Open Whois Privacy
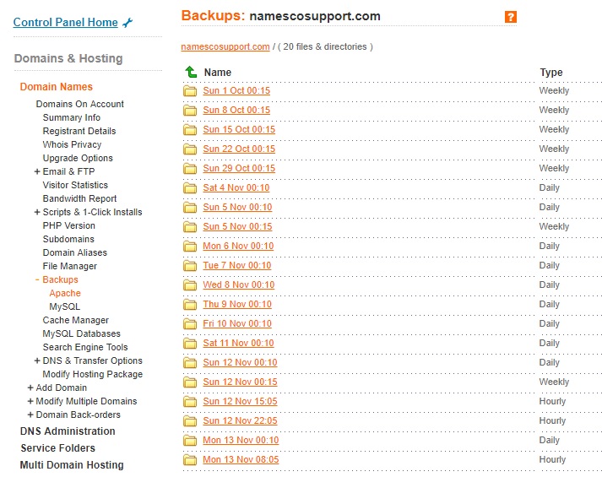The height and width of the screenshot is (477, 602). [x=72, y=144]
